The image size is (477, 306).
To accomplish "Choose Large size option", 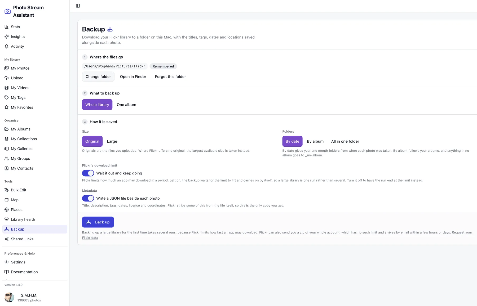I will click(112, 141).
